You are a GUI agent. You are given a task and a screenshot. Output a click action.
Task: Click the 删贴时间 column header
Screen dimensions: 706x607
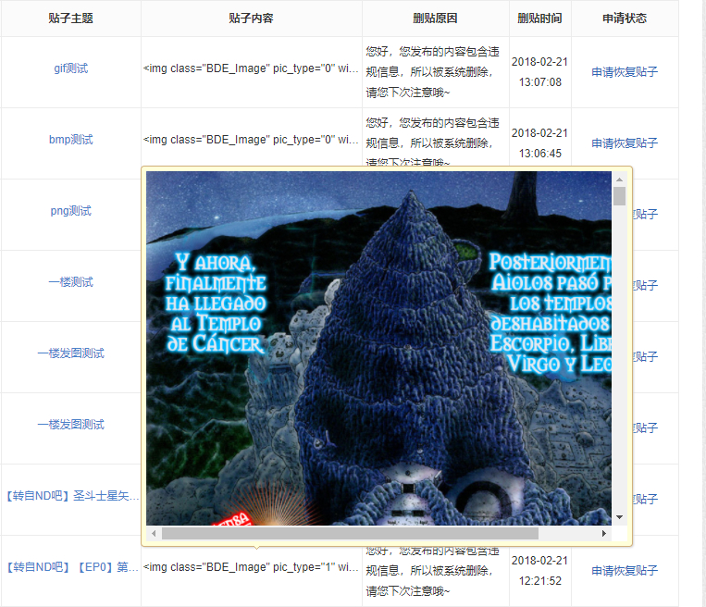[539, 19]
